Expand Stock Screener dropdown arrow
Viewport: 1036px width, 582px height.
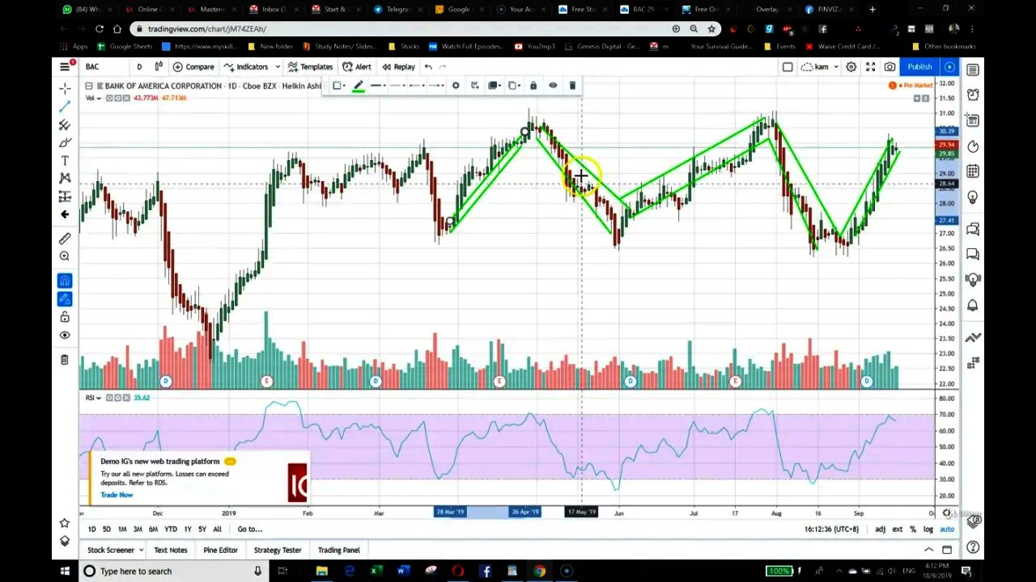[141, 550]
